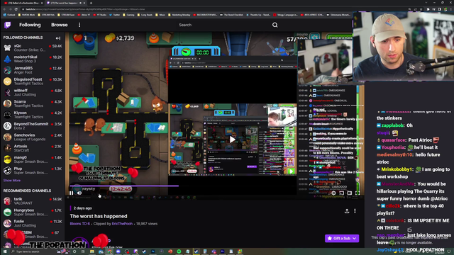The image size is (454, 255).
Task: Select Hungrybox's recommended channel avatar
Action: pyautogui.click(x=7, y=212)
